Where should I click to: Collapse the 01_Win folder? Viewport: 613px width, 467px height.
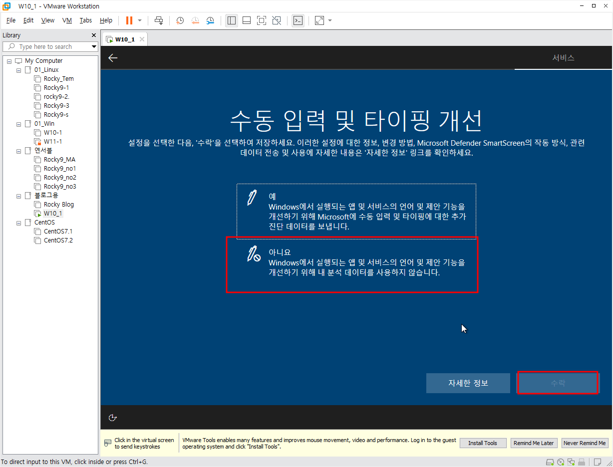click(18, 124)
